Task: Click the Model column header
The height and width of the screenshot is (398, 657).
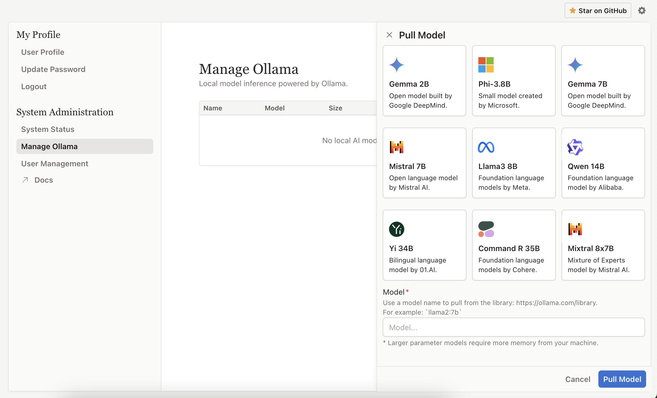Action: (275, 108)
